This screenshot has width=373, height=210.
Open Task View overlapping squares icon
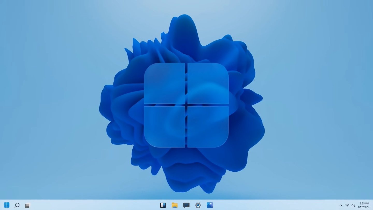[27, 205]
